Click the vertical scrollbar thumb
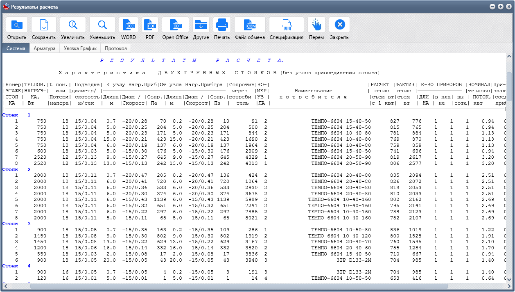This screenshot has height=292, width=515. click(x=509, y=86)
